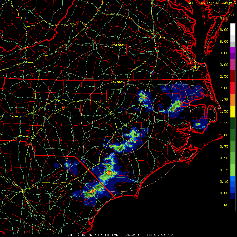Select the bright red 2.00 legend swatch
Viewport: 237px width, 237px height.
point(233,88)
